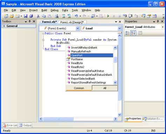Open the Error List tab
The image size is (166, 134).
(10, 125)
